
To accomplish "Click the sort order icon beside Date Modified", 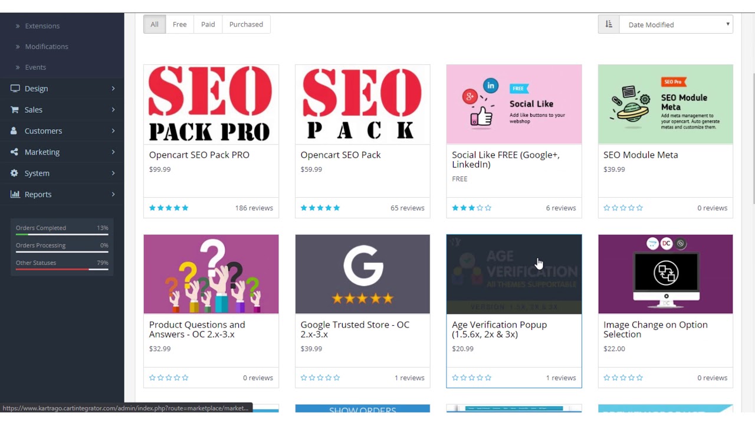I will (609, 24).
